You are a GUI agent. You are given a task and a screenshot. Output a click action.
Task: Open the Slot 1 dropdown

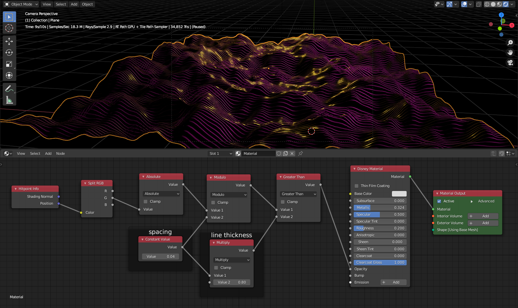coord(220,154)
